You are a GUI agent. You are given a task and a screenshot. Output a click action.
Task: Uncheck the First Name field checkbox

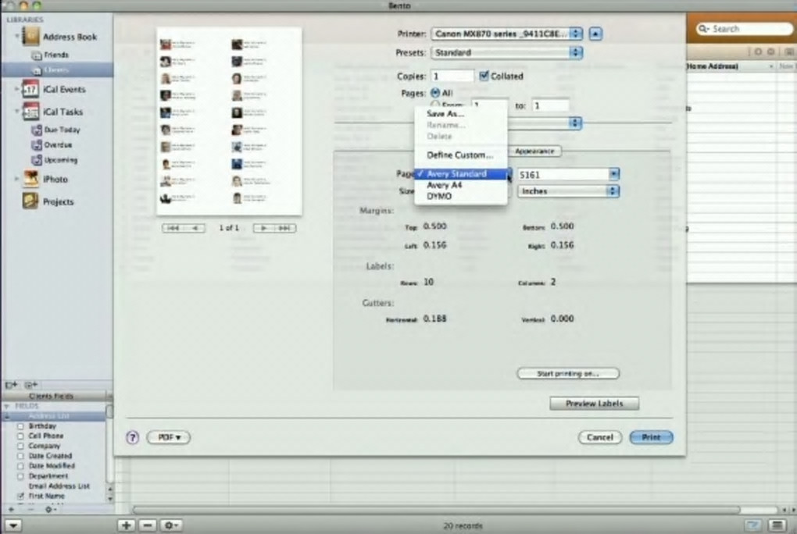point(20,496)
